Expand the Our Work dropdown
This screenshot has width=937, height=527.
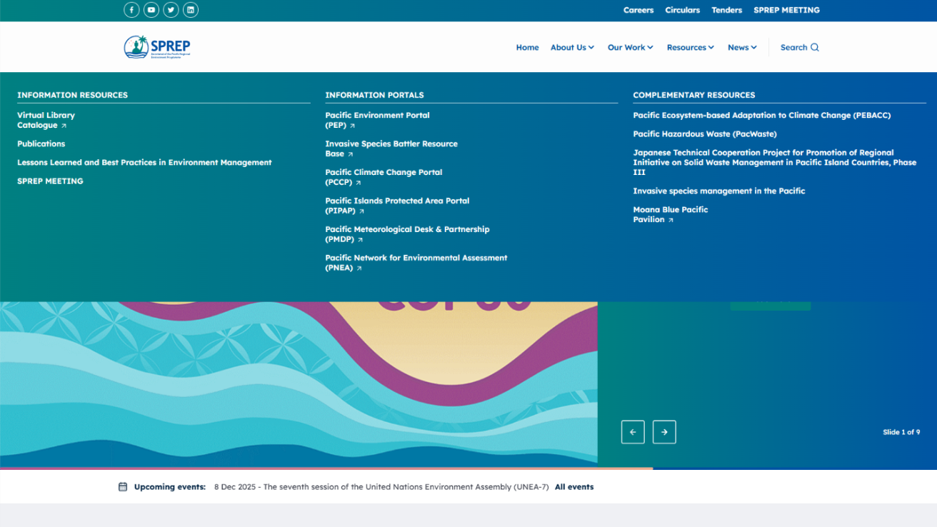(630, 48)
